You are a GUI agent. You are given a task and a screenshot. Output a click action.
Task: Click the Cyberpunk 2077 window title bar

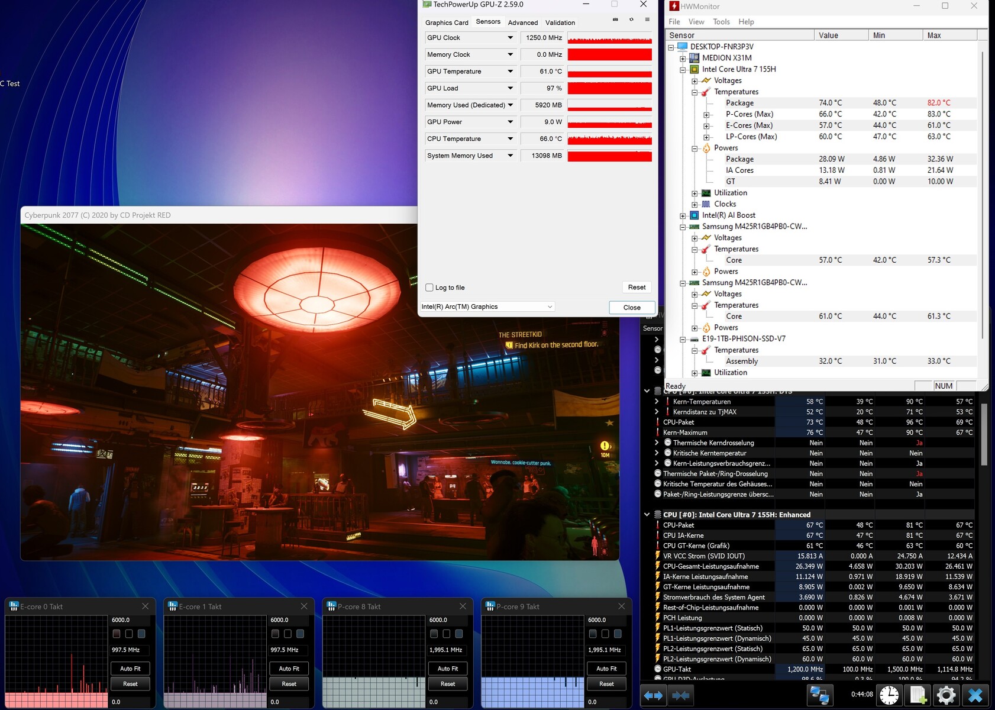(x=218, y=215)
